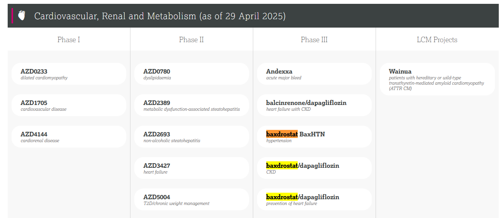The image size is (503, 218).
Task: Open the AZD2693 non-alcoholic steatohepatitis card
Action: 191,137
